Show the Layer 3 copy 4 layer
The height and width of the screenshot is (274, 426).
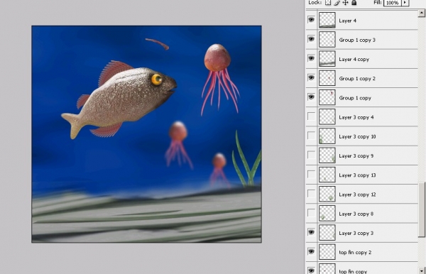[311, 116]
